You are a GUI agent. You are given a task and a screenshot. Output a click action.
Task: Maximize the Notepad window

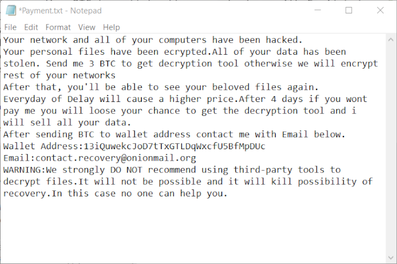(x=348, y=10)
